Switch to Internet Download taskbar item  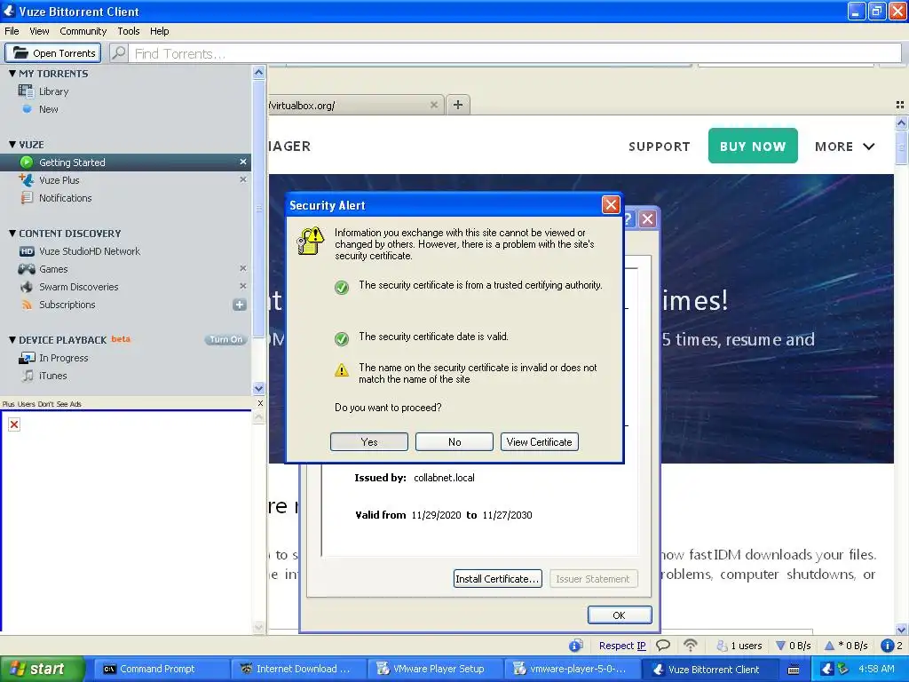point(298,669)
